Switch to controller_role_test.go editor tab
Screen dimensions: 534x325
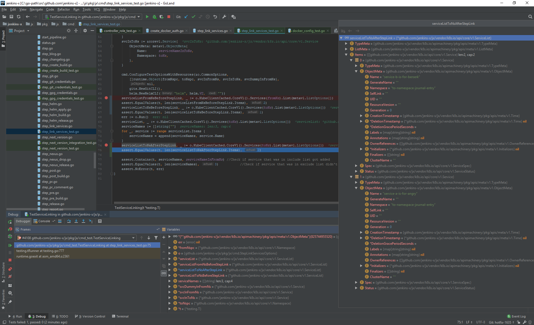point(120,31)
